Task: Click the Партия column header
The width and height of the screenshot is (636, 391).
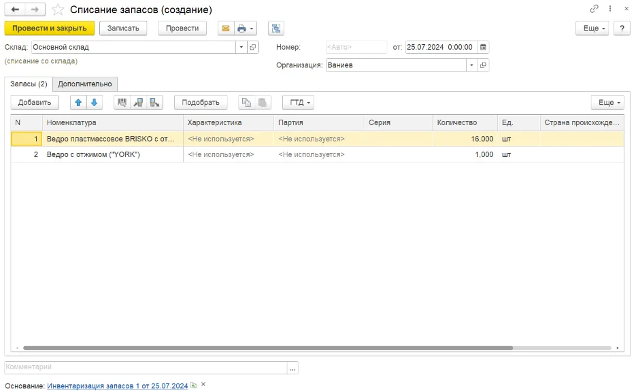Action: (319, 122)
